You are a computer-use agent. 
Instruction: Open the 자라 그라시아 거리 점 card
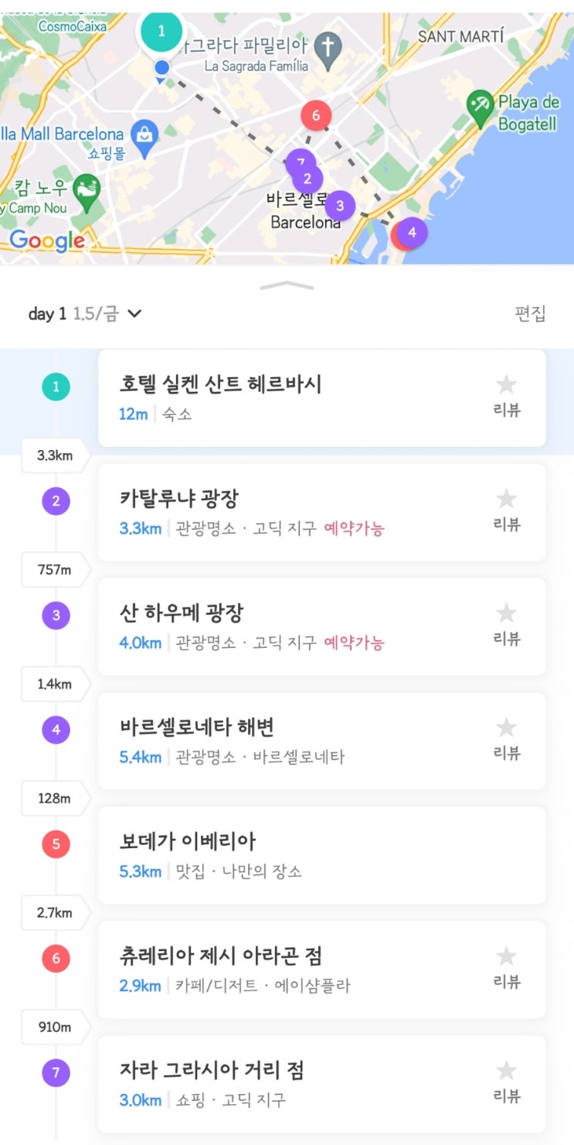tap(322, 1085)
